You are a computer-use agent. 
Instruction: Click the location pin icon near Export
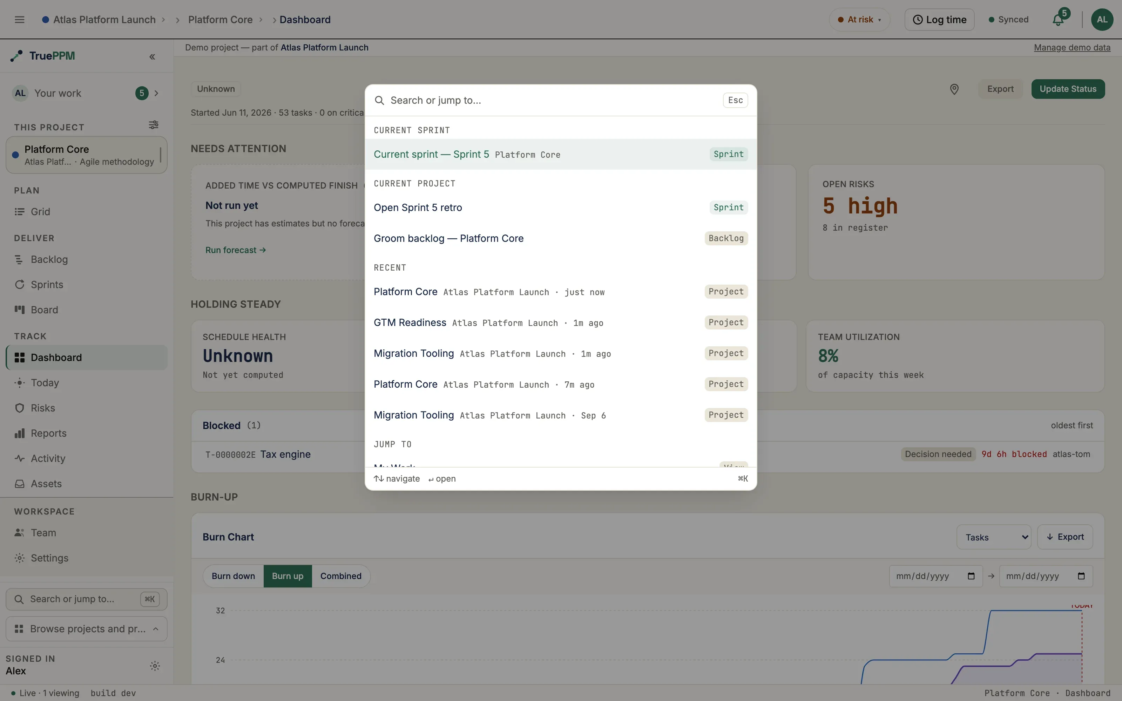click(954, 89)
